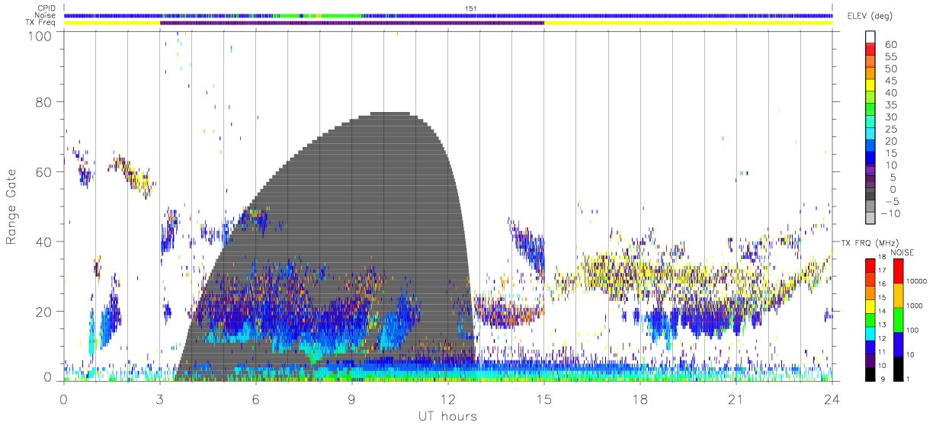
Task: Select the black bottom NOISE colorbar segment
Action: click(897, 367)
